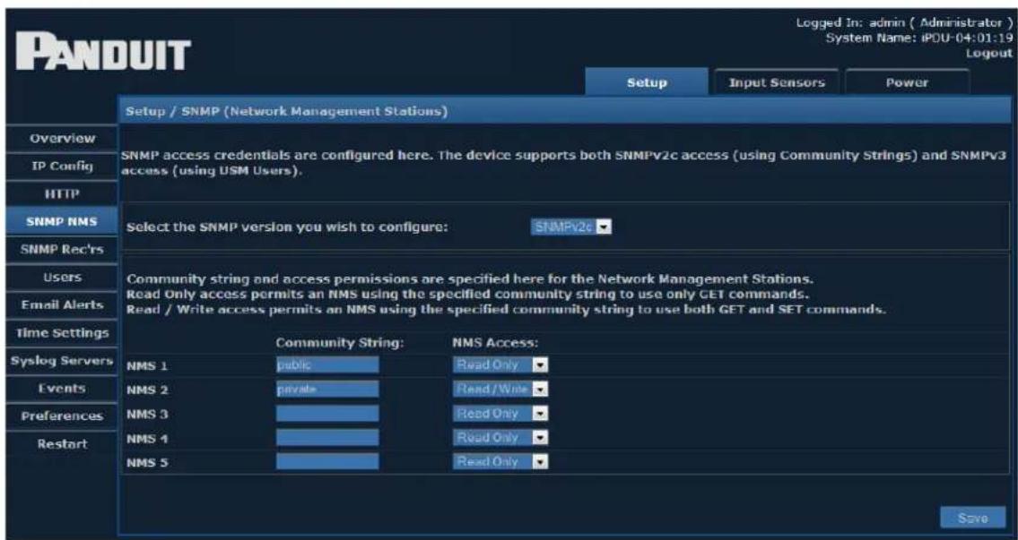Expand NMS 2 Read/Write access dropdown

(x=500, y=389)
